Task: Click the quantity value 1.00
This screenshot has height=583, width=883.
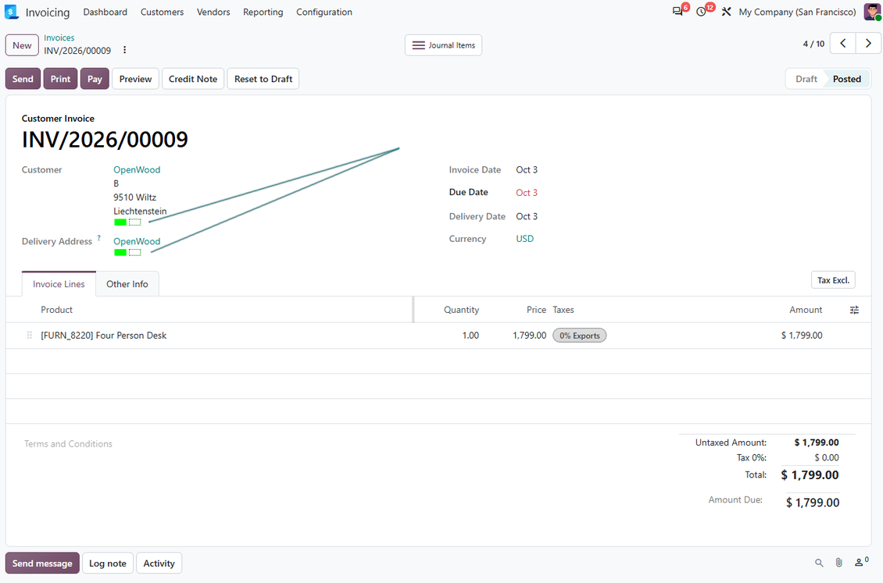Action: pos(470,335)
